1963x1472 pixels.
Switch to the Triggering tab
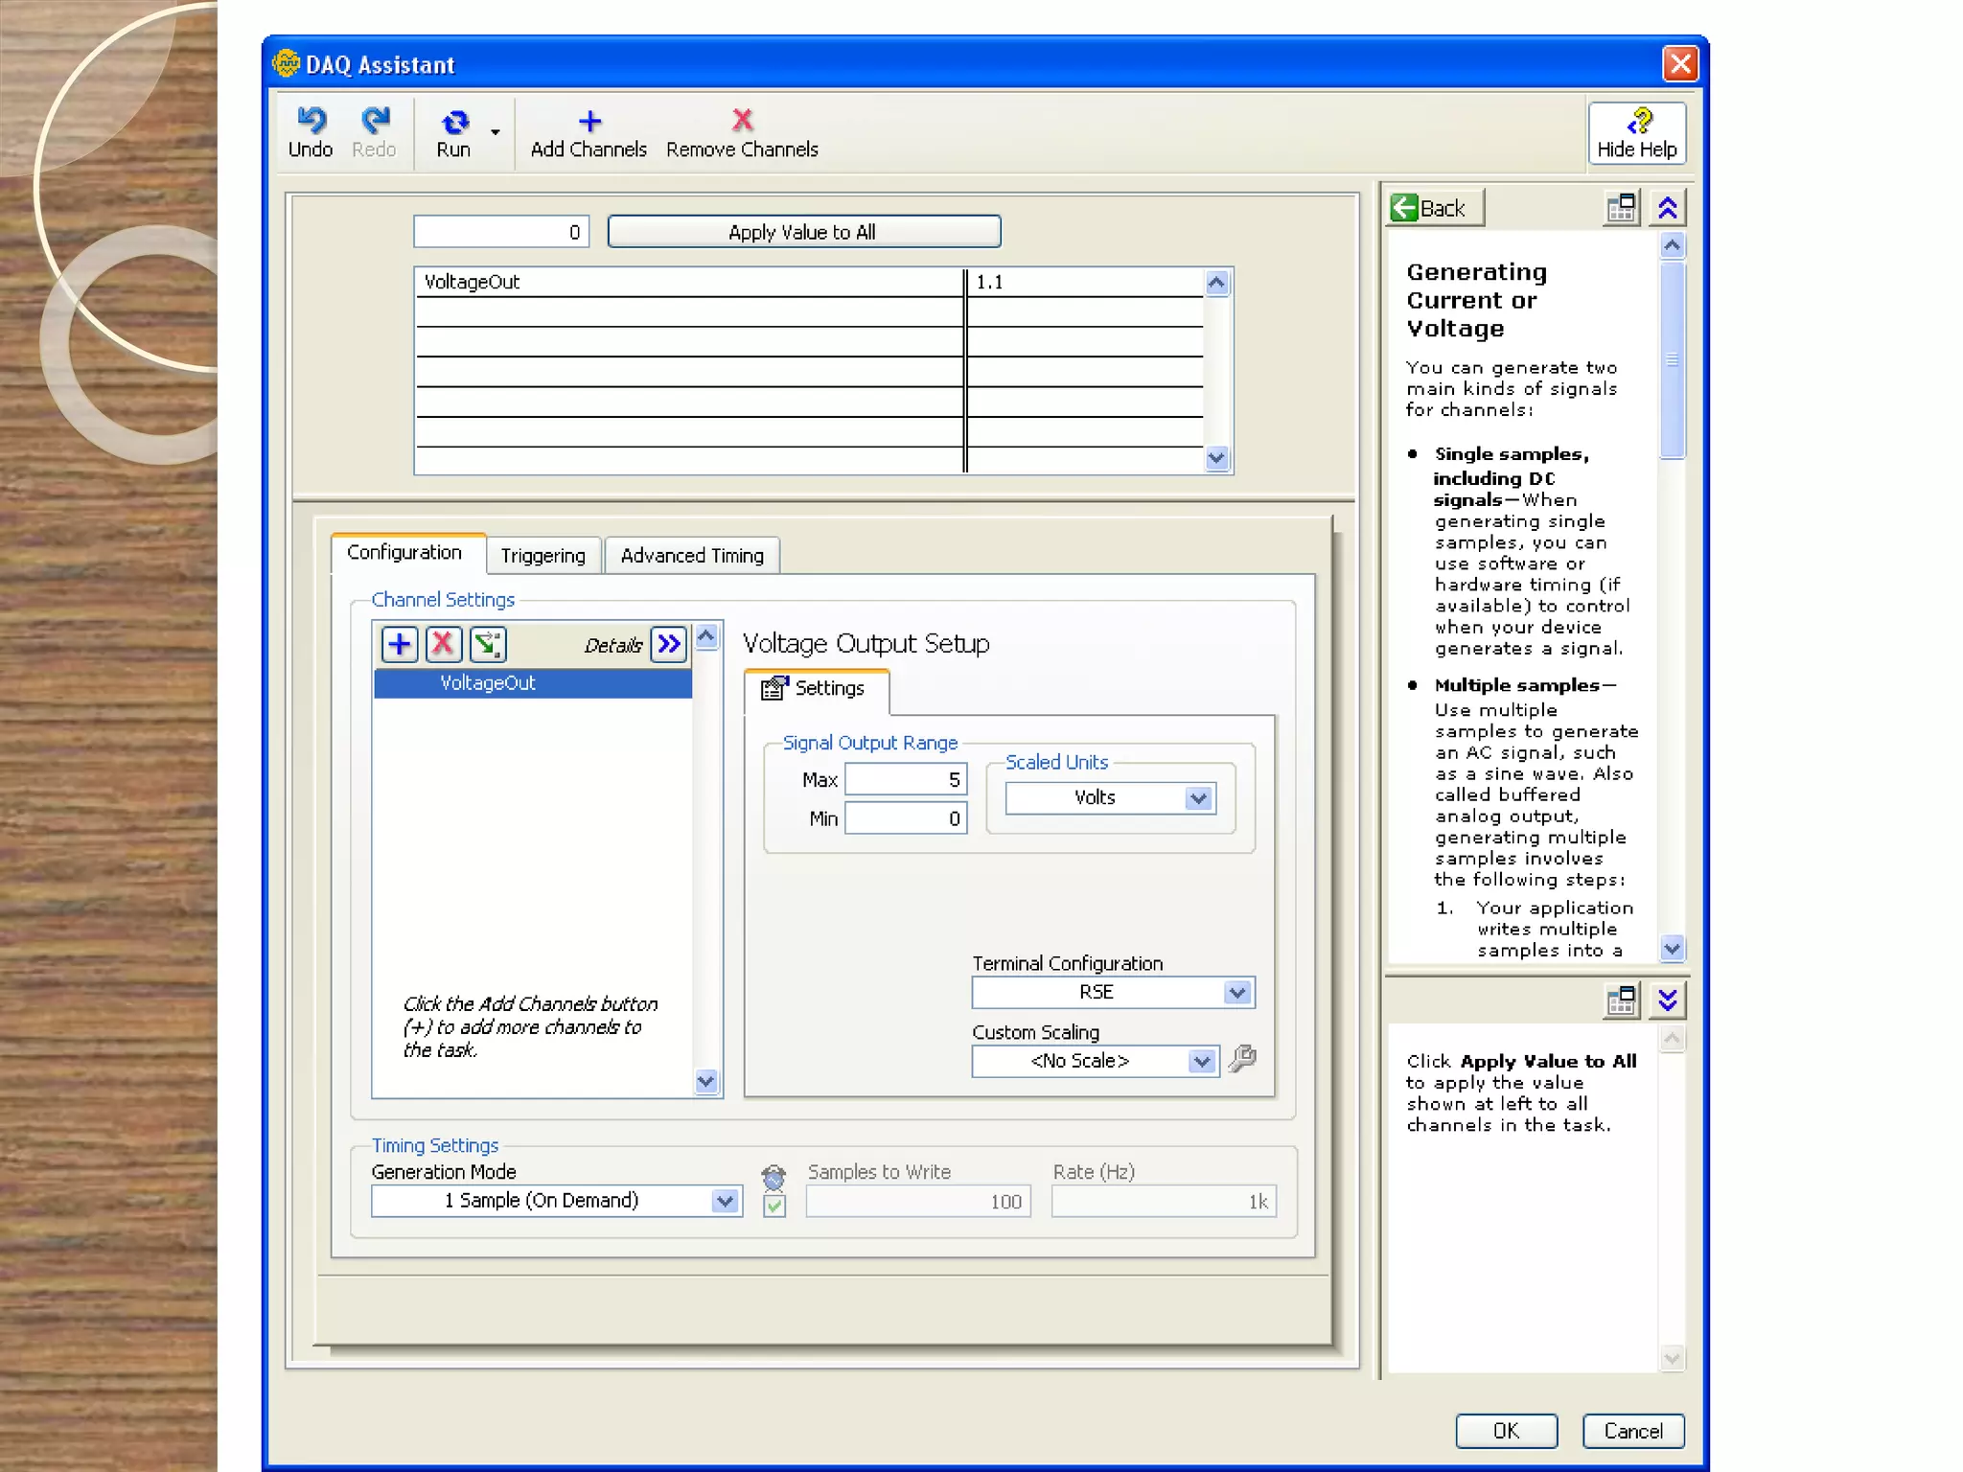point(543,556)
